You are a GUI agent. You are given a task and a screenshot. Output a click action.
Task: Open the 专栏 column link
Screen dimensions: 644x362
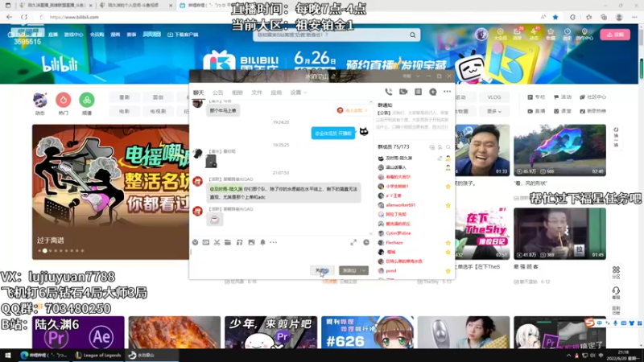click(x=536, y=97)
